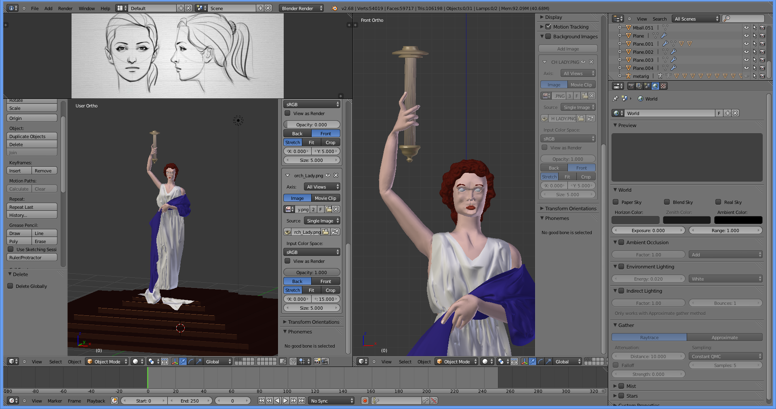776x409 pixels.
Task: Click the Mball.051 metaball icon
Action: pyautogui.click(x=628, y=27)
